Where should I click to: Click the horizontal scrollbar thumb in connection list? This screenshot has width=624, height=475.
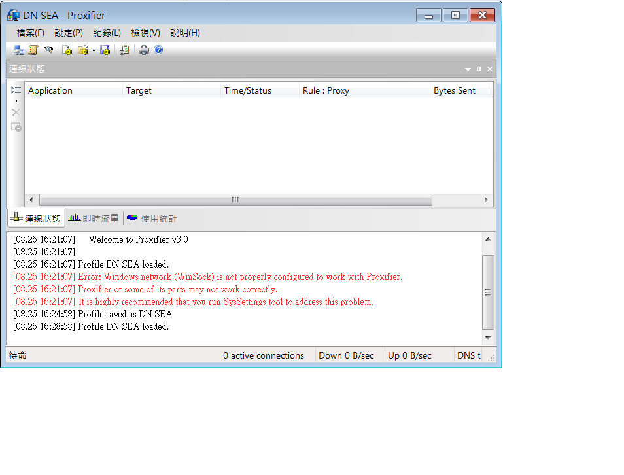click(235, 200)
